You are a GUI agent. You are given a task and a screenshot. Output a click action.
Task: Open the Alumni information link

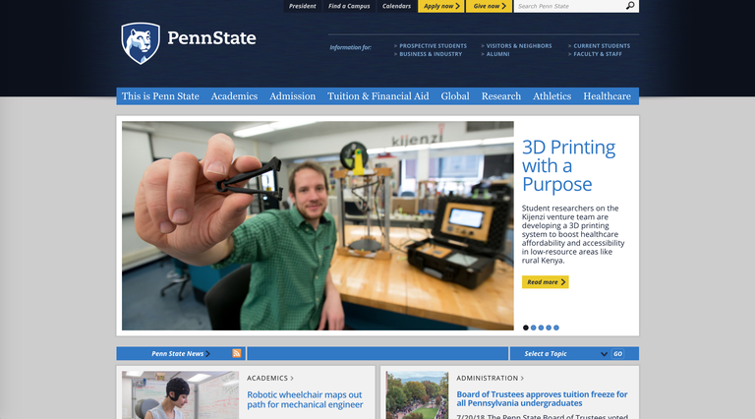click(497, 54)
